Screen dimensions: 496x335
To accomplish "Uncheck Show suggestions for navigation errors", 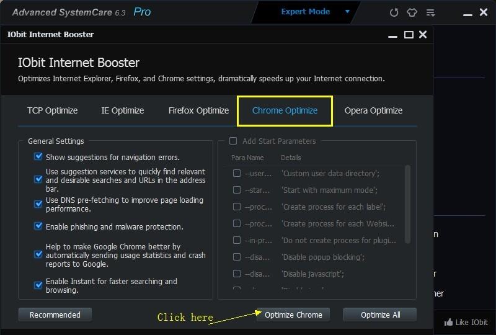I will 38,156.
